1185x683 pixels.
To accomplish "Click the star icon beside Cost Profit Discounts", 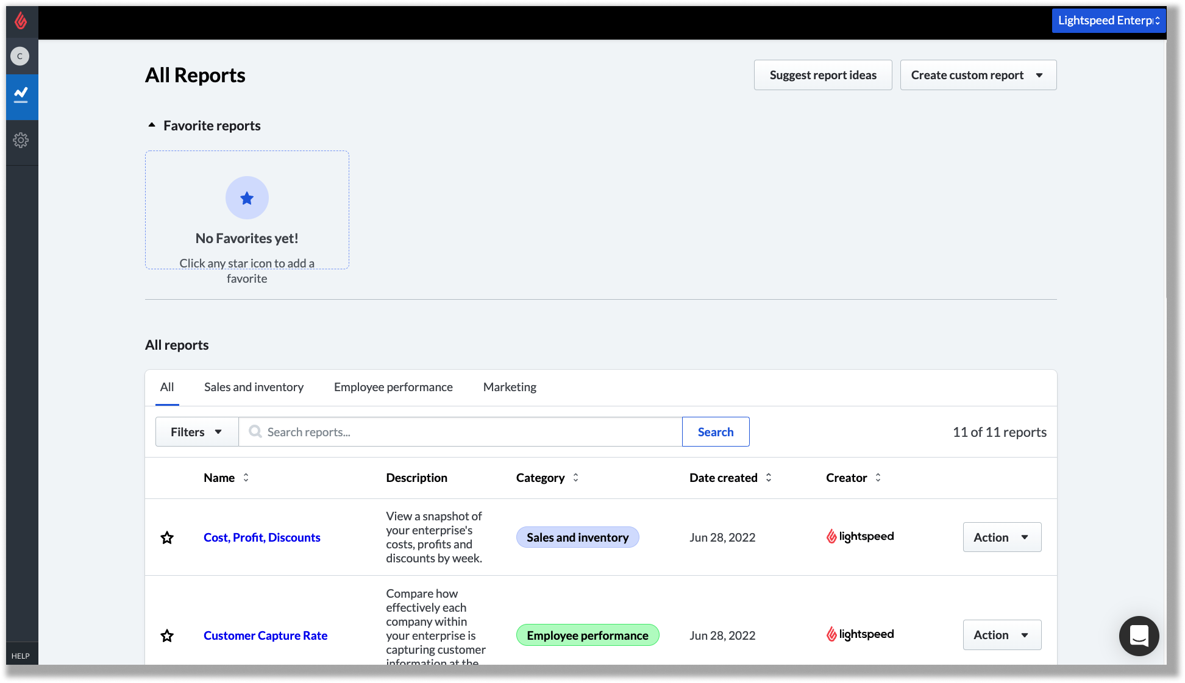I will click(x=168, y=537).
